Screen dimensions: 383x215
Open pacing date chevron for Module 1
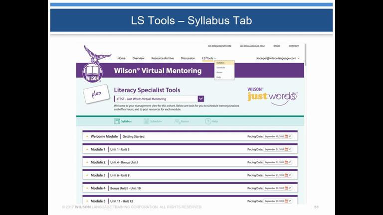tap(290, 149)
